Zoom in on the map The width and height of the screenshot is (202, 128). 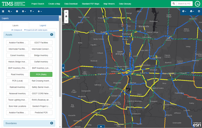pos(66,12)
